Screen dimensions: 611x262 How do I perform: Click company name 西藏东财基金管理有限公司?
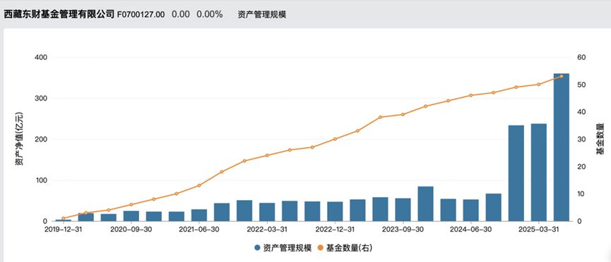(x=59, y=14)
